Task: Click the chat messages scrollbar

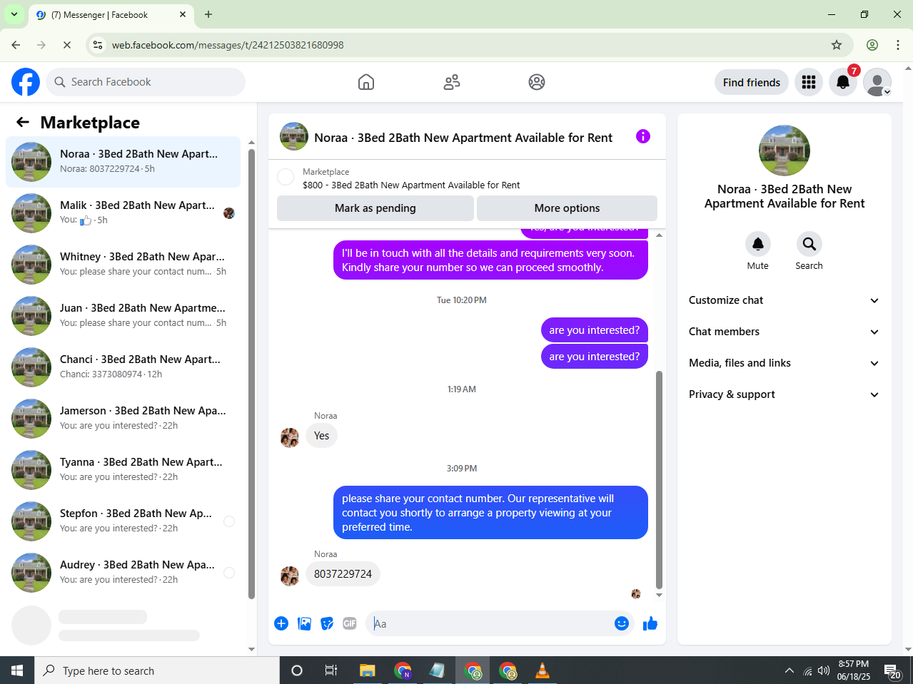Action: pyautogui.click(x=659, y=479)
